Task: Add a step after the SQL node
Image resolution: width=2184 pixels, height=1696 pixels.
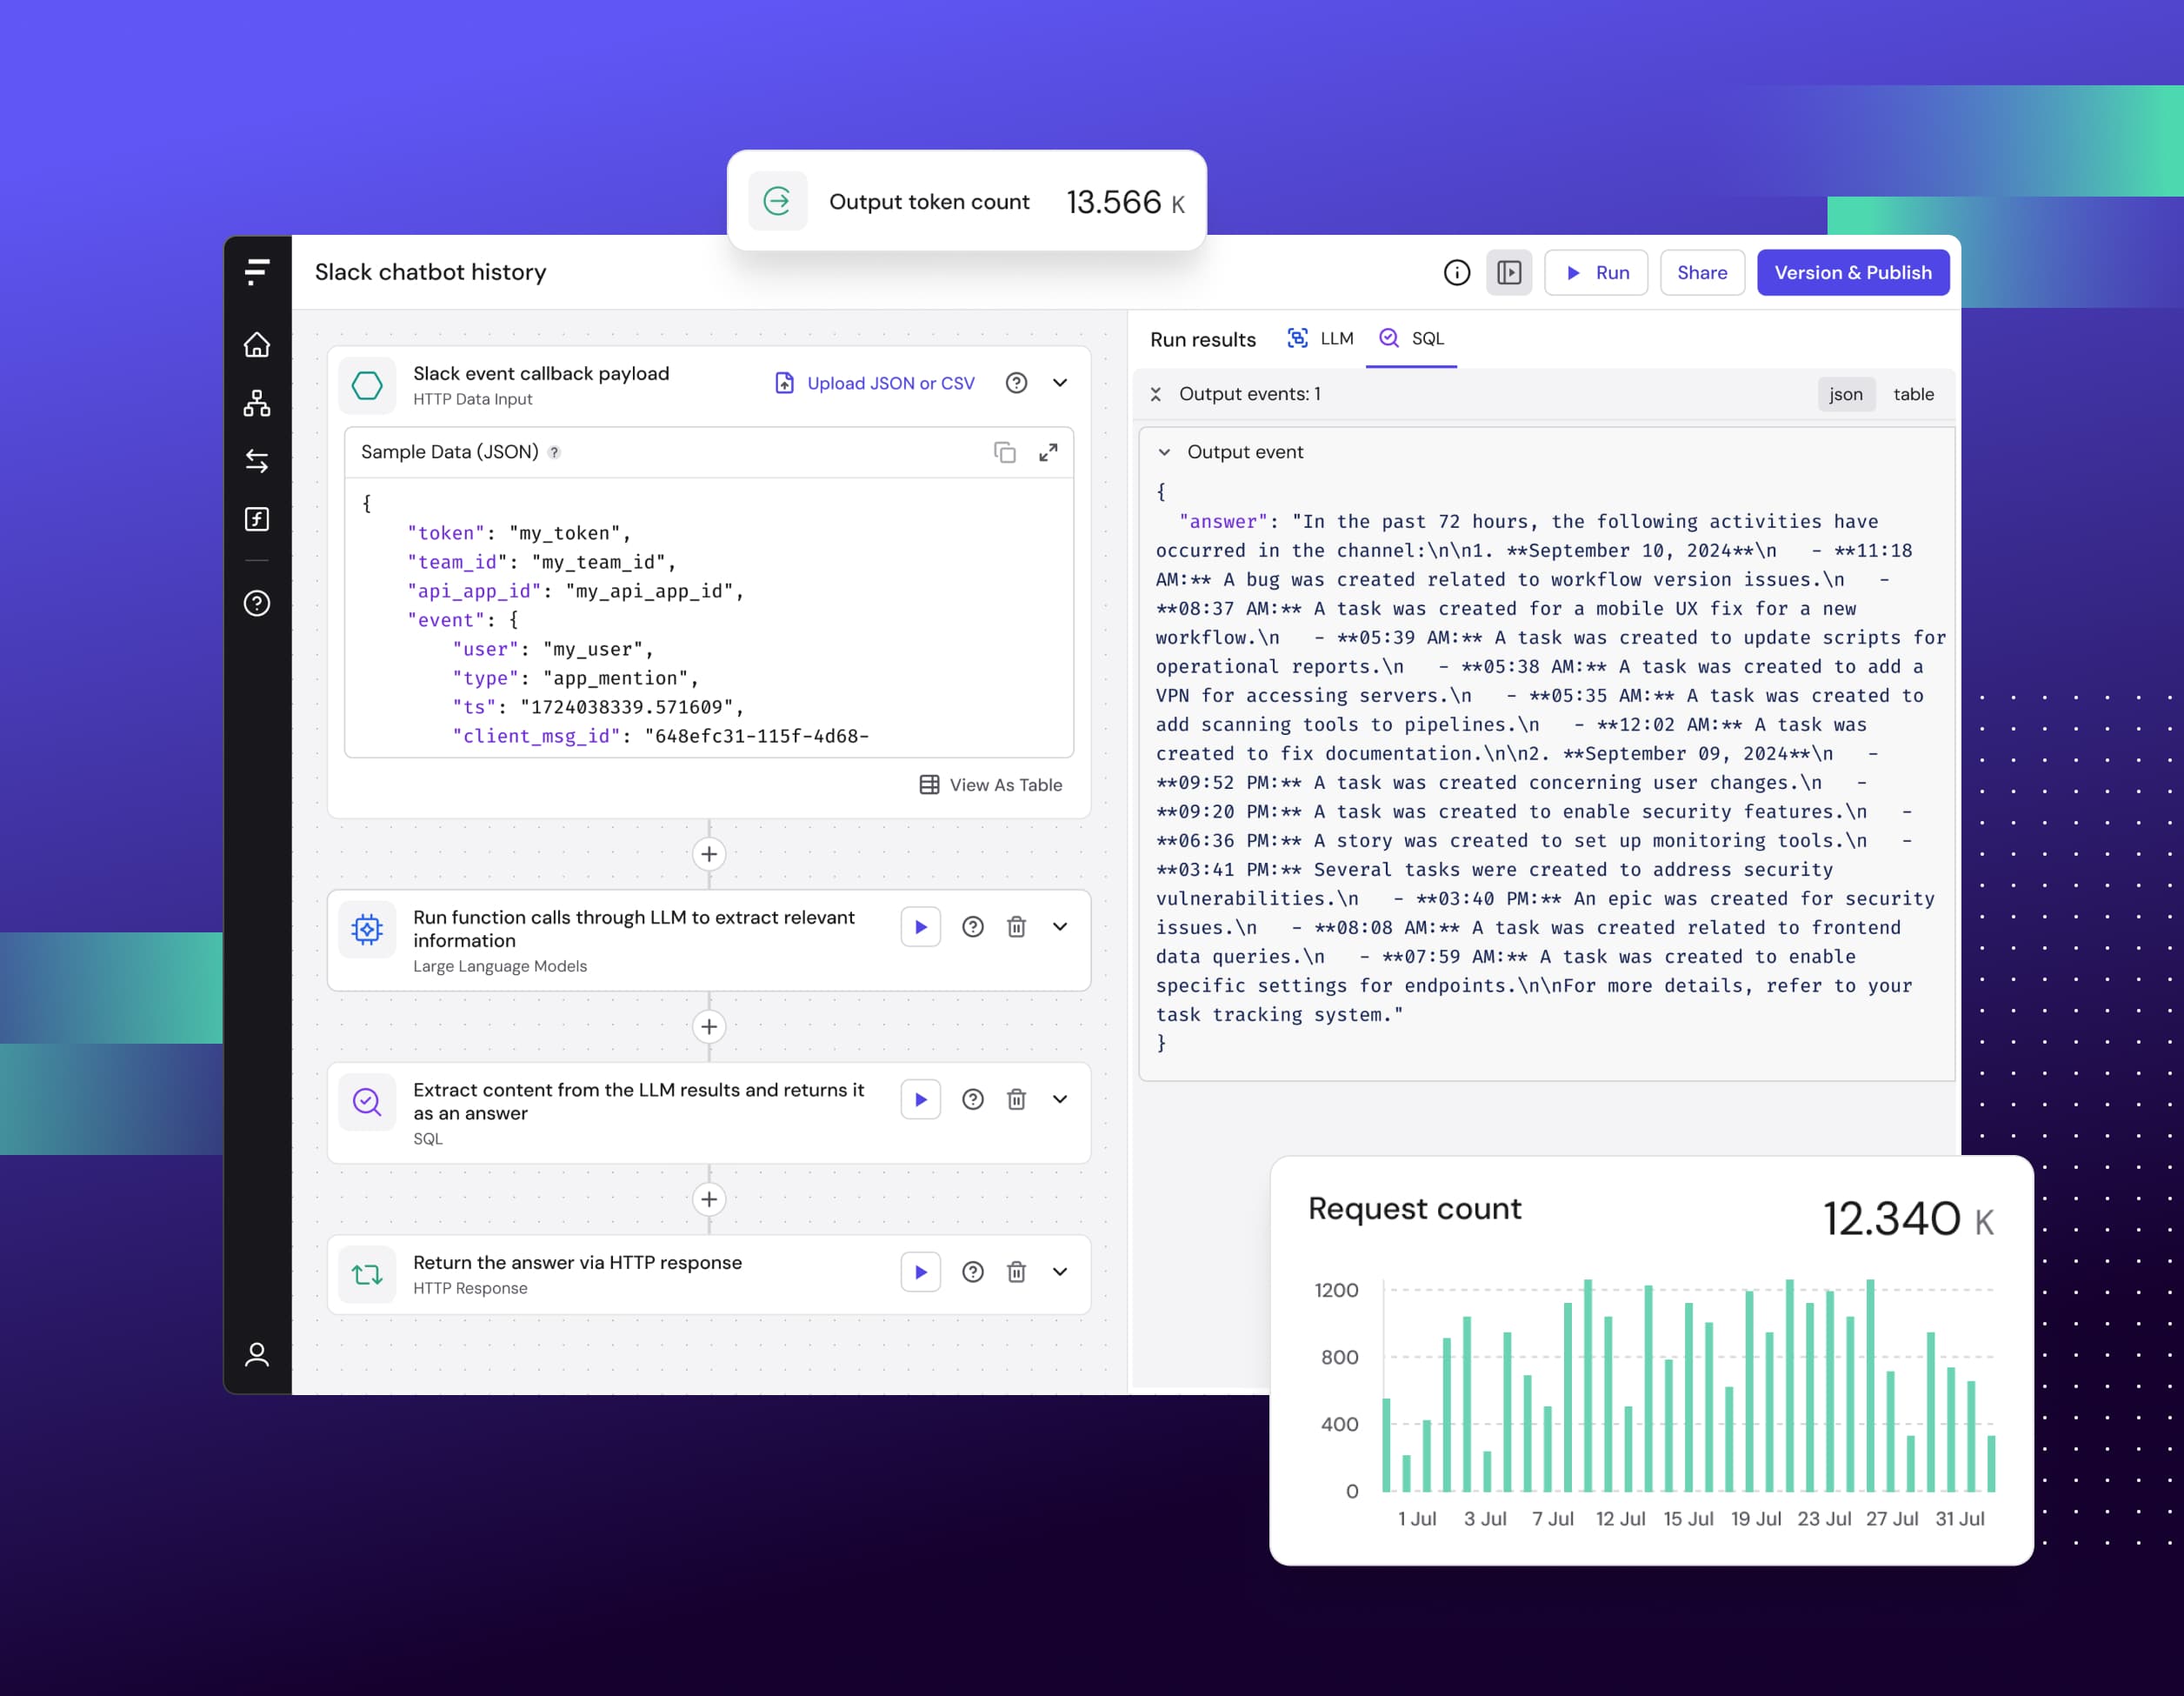Action: [x=709, y=1199]
